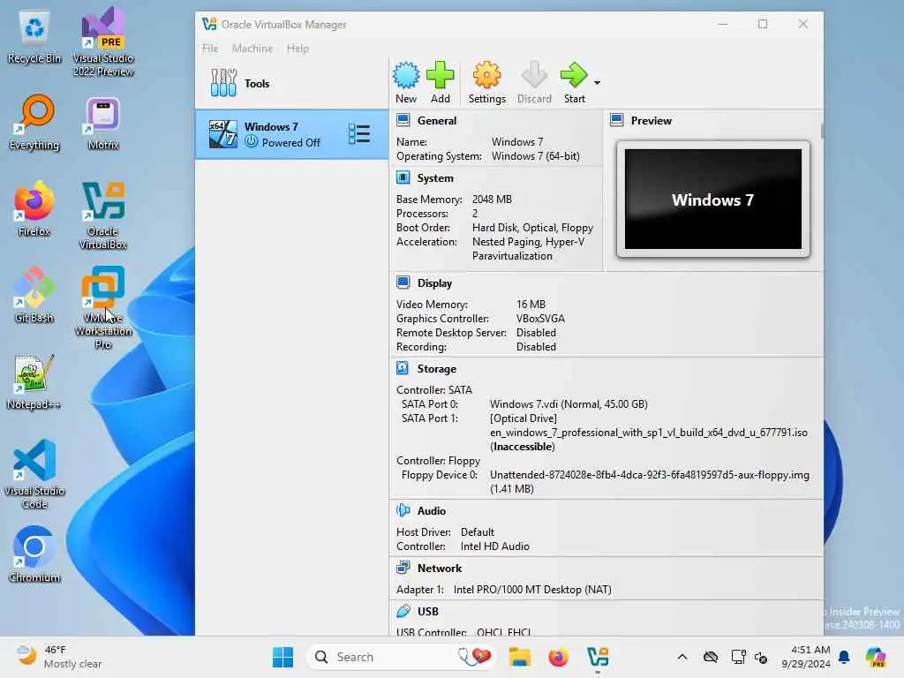
Task: Start the VM with the green arrow
Action: pos(574,75)
